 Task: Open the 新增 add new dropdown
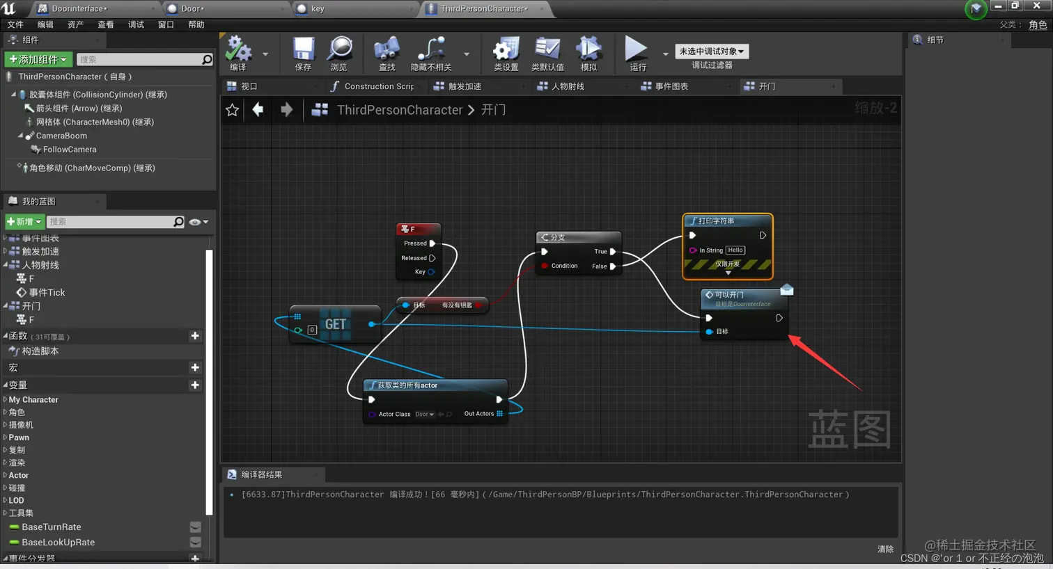coord(24,222)
